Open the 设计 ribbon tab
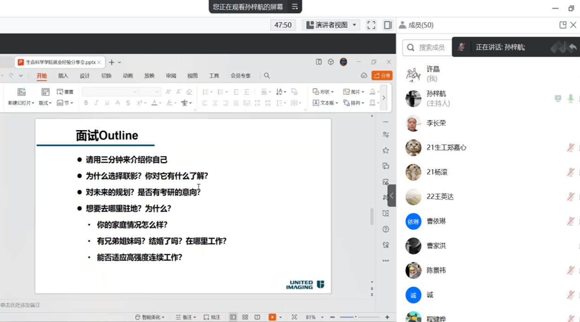The width and height of the screenshot is (580, 322). (85, 76)
